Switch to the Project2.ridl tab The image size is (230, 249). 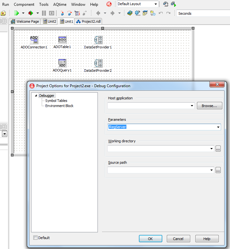88,21
